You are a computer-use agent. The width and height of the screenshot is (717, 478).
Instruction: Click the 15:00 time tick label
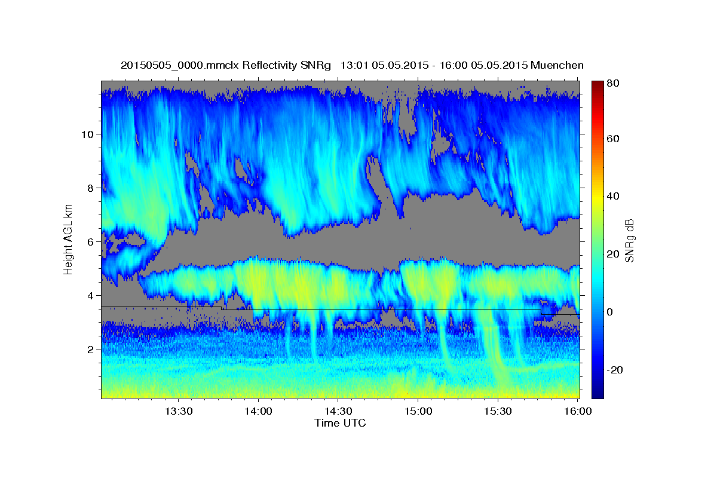[418, 411]
